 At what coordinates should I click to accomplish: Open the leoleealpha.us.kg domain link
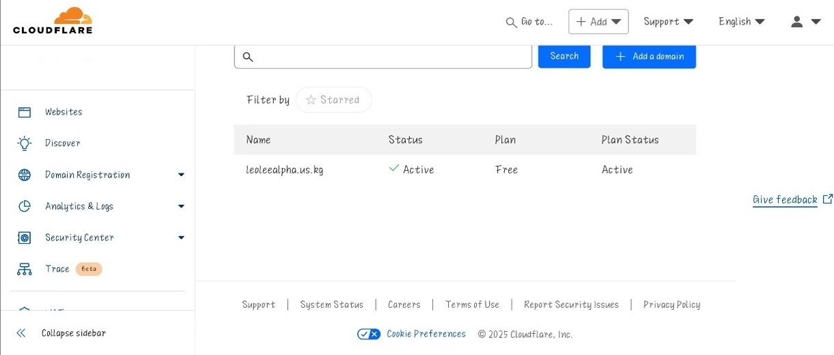click(284, 169)
